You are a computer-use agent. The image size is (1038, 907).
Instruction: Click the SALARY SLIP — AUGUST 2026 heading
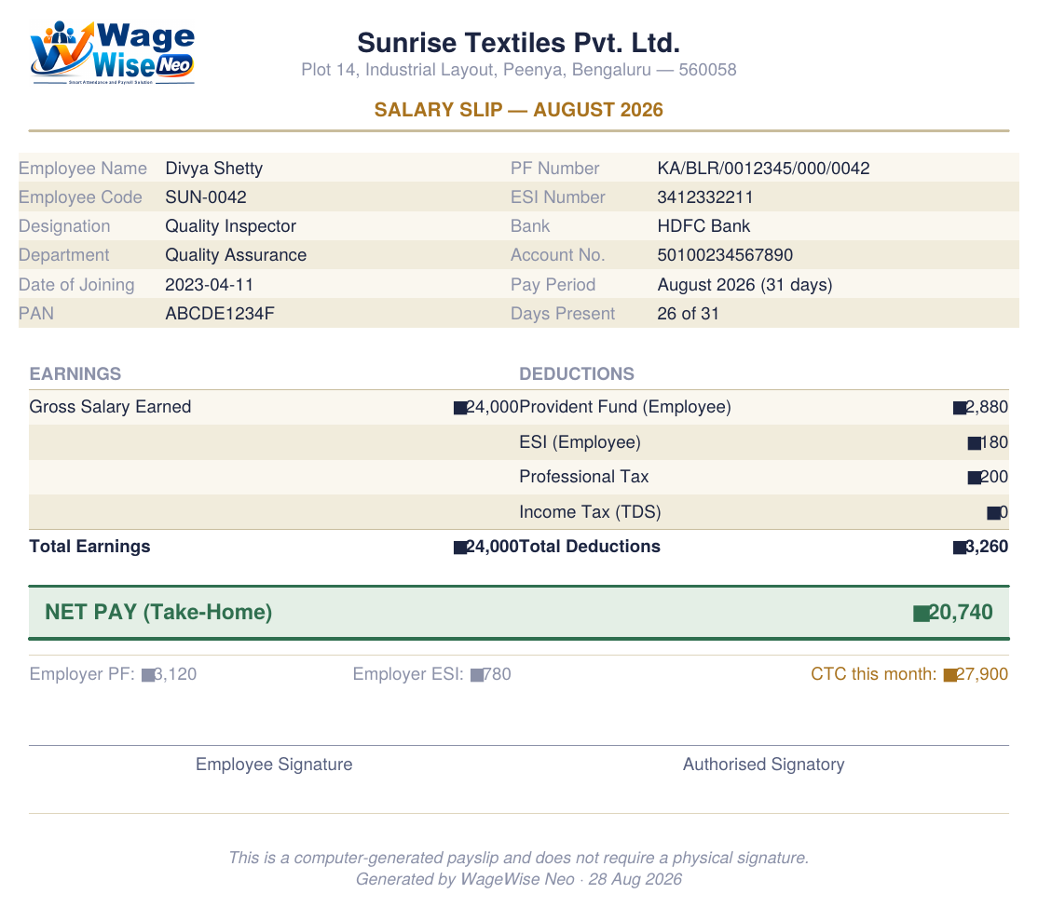518,109
